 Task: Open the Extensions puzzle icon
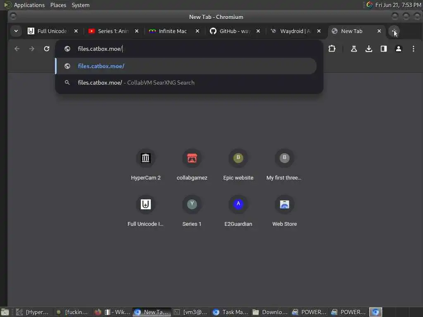332,49
